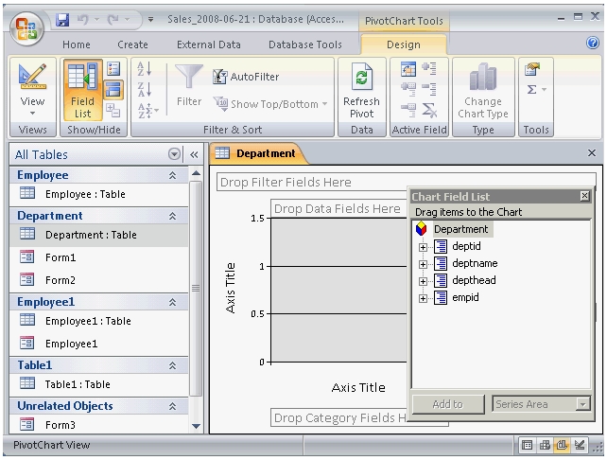The height and width of the screenshot is (460, 607).
Task: Click navigation pane scroll up arrow
Action: tap(197, 173)
